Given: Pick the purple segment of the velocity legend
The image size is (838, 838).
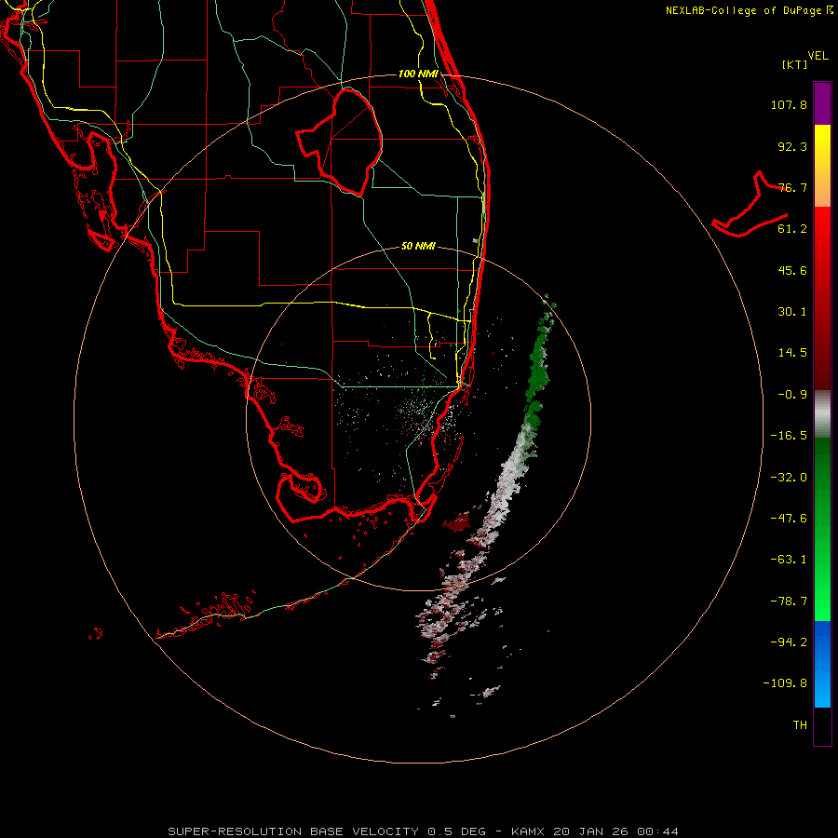Looking at the screenshot, I should [x=822, y=103].
